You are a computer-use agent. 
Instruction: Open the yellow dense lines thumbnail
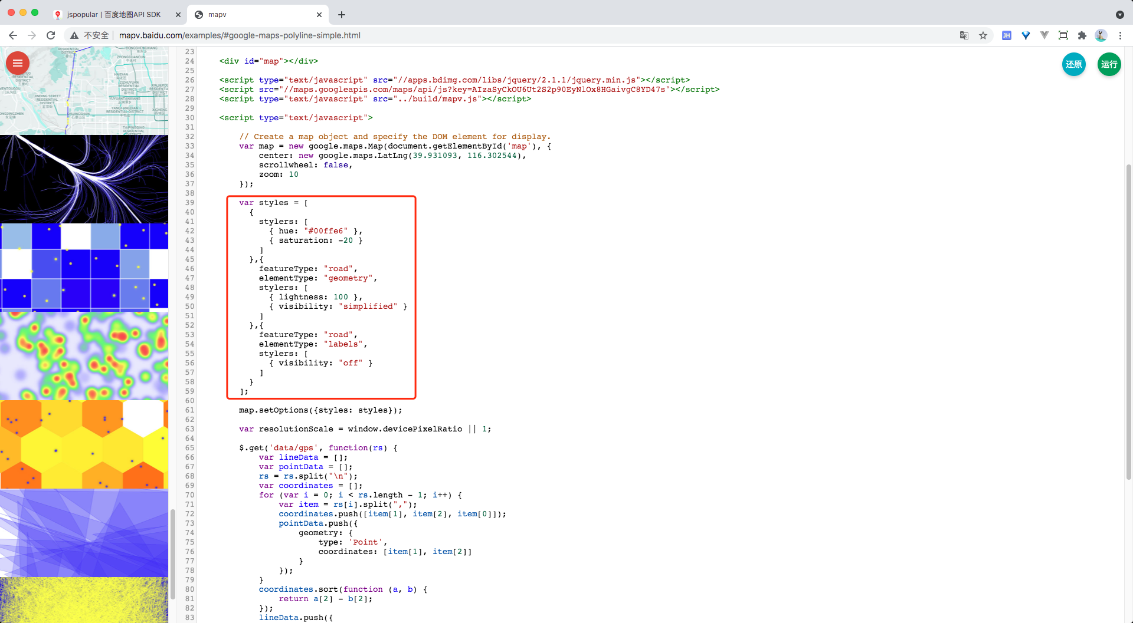[84, 600]
